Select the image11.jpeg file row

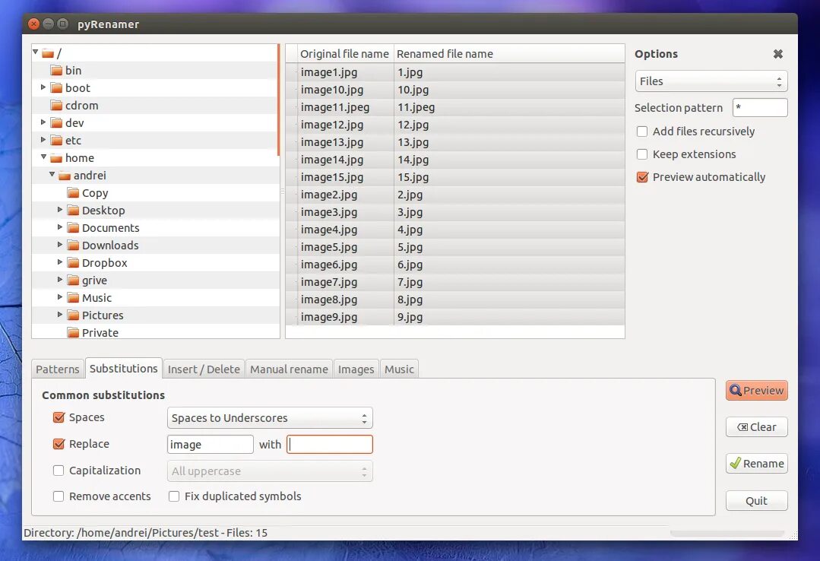click(455, 107)
